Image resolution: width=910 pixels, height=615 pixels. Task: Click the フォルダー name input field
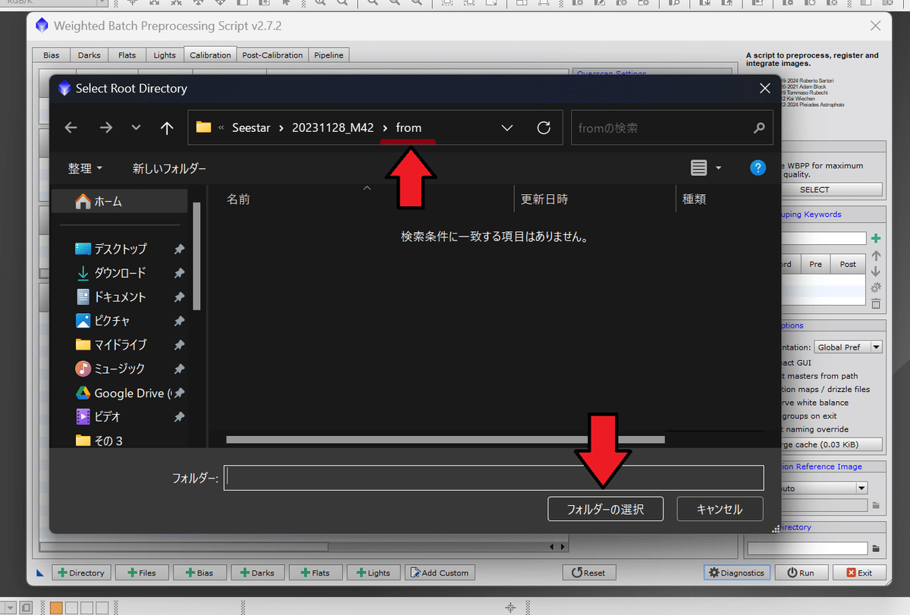tap(494, 478)
